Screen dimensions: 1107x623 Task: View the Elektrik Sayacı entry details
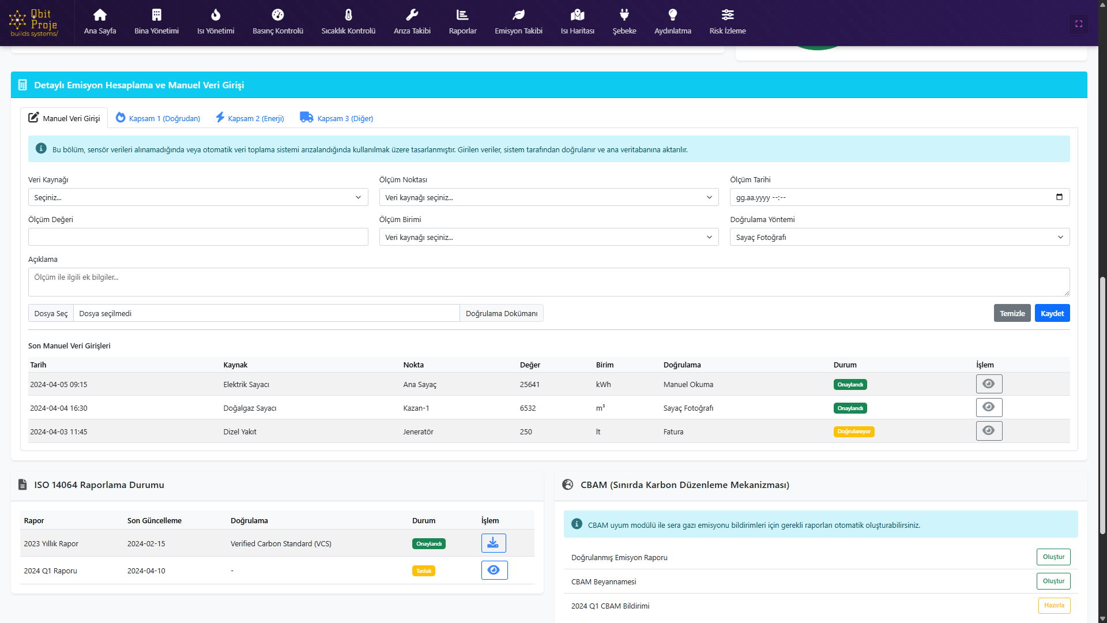[989, 384]
